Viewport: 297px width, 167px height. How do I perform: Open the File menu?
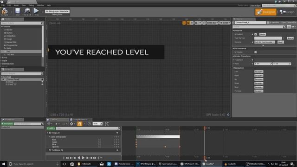point(3,5)
